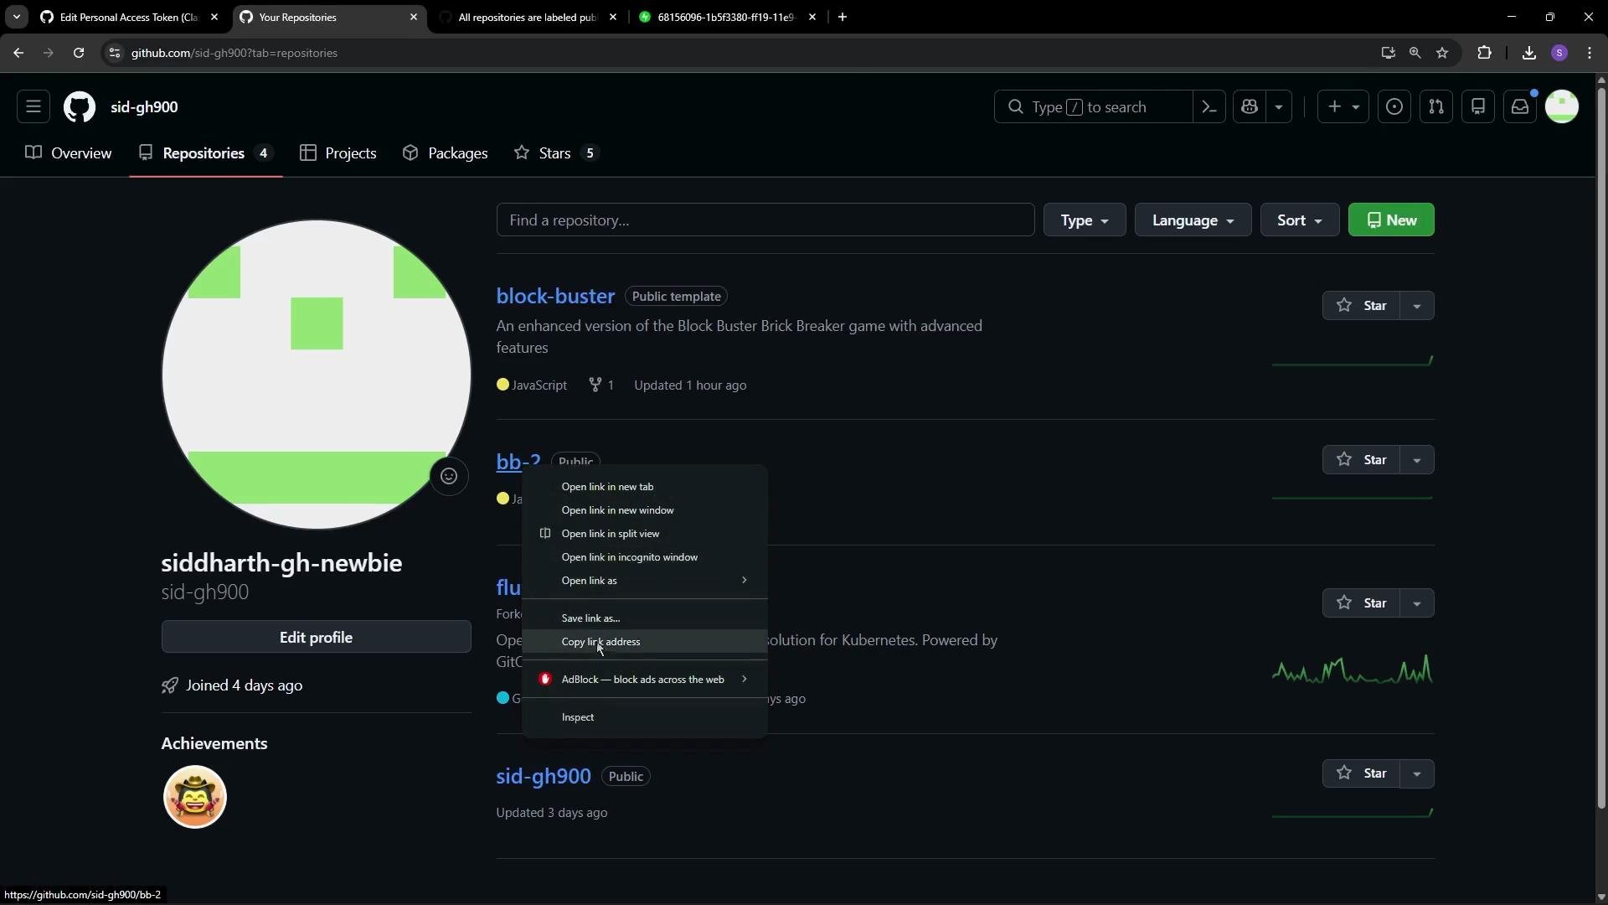Choose Open link in incognito window
This screenshot has height=905, width=1608.
pos(644,556)
